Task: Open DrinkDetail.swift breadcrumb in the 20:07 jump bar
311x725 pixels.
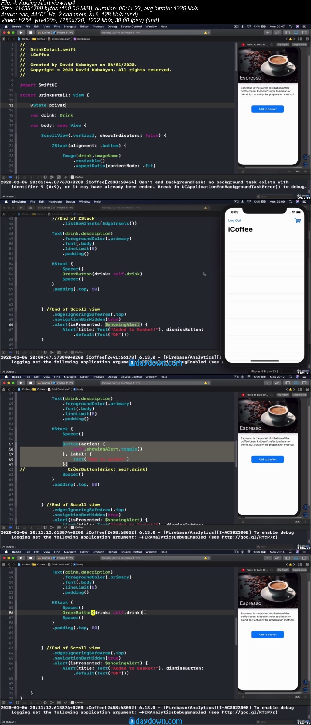Action: 59,39
